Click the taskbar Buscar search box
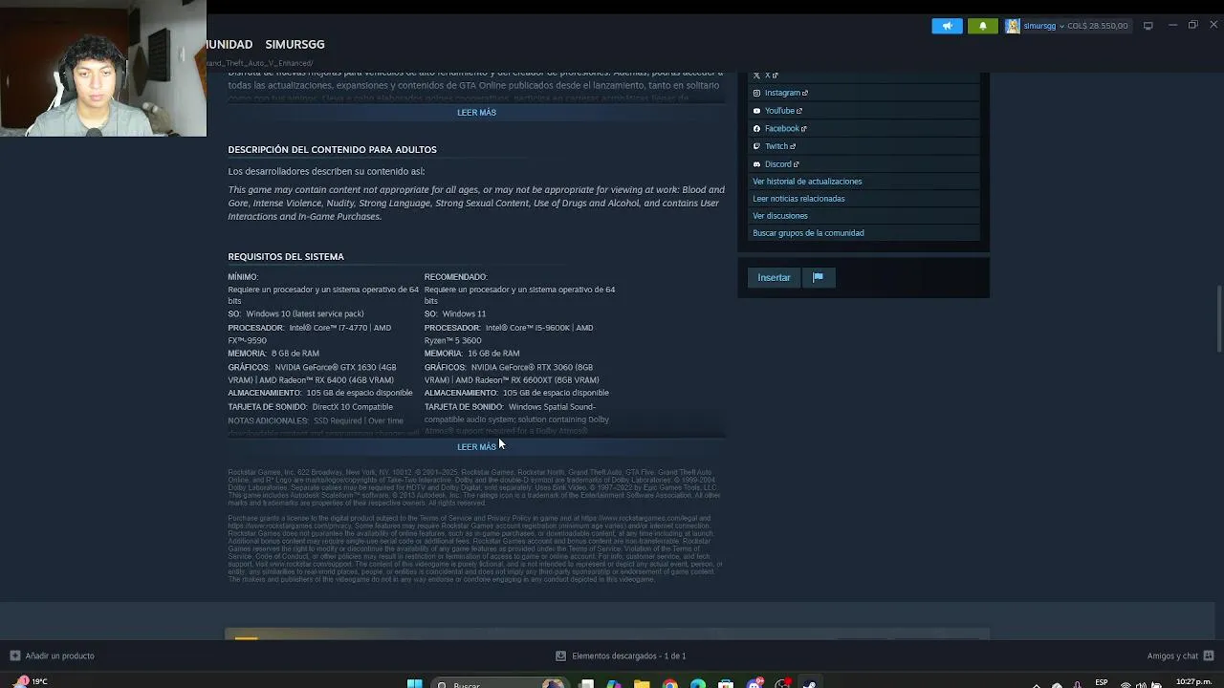This screenshot has width=1224, height=688. [x=499, y=684]
